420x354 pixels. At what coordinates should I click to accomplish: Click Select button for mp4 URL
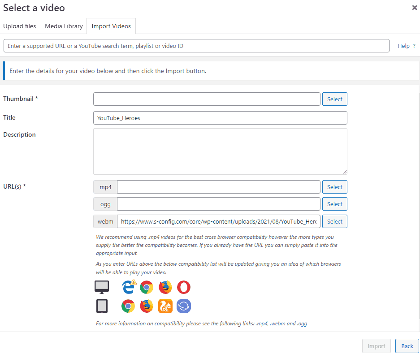click(334, 187)
